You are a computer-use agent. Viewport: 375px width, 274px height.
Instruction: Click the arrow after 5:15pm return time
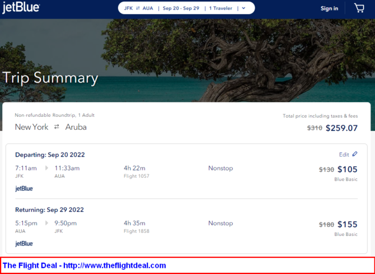[46, 223]
